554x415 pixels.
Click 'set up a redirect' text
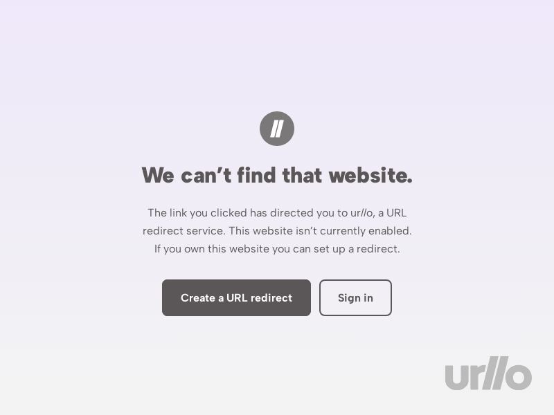[x=357, y=249]
